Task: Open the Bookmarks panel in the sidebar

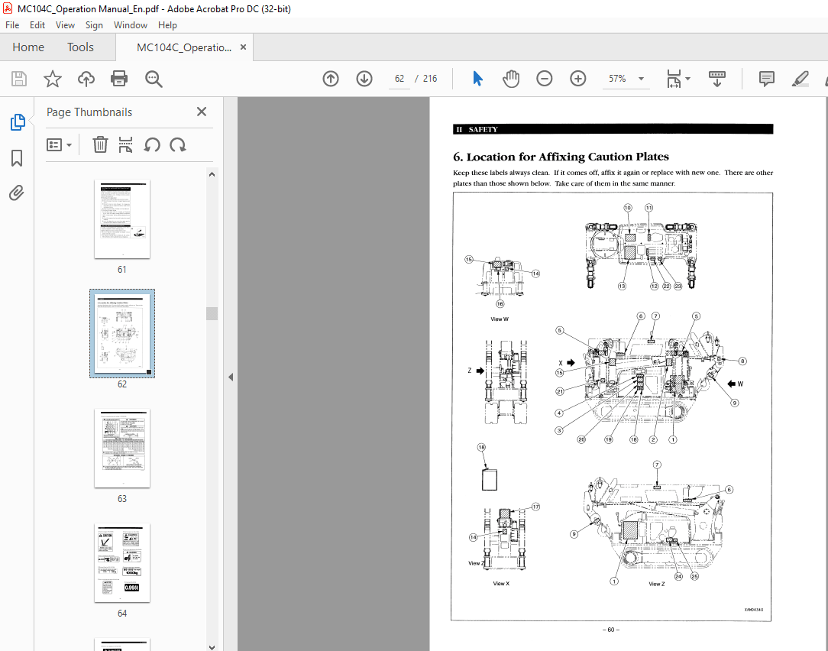Action: [17, 157]
